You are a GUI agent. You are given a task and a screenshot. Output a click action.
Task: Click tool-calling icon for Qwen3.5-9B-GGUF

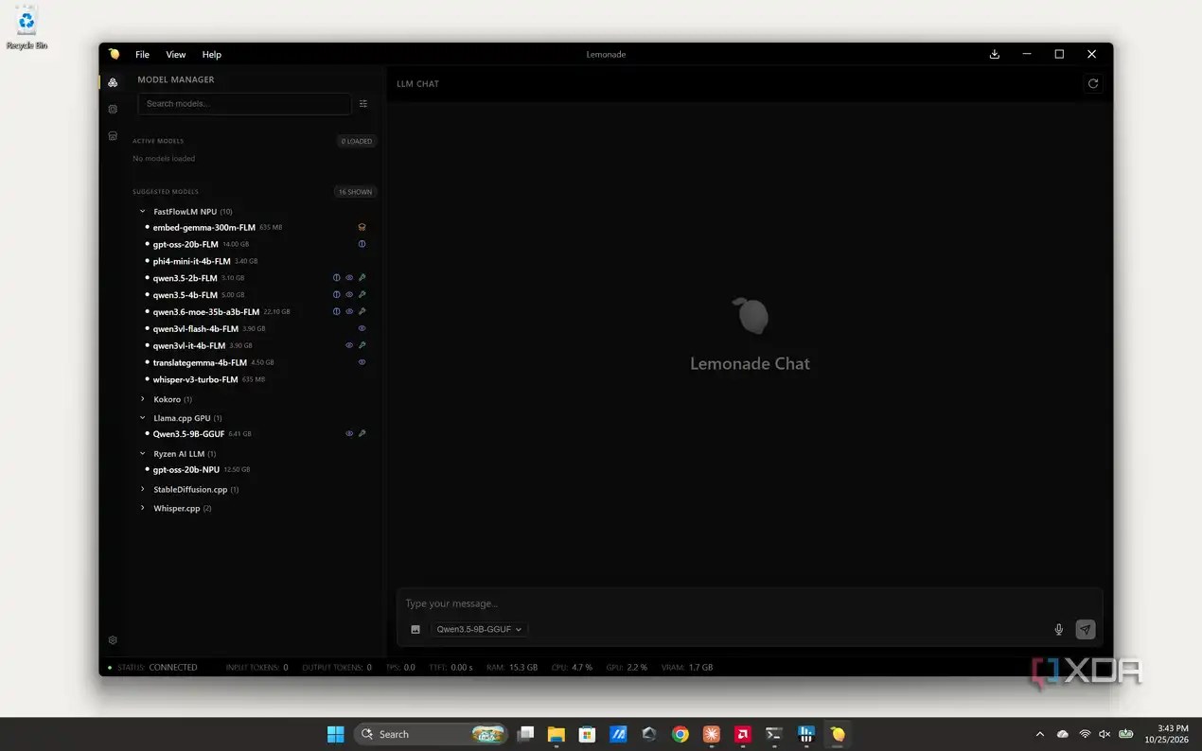[362, 434]
